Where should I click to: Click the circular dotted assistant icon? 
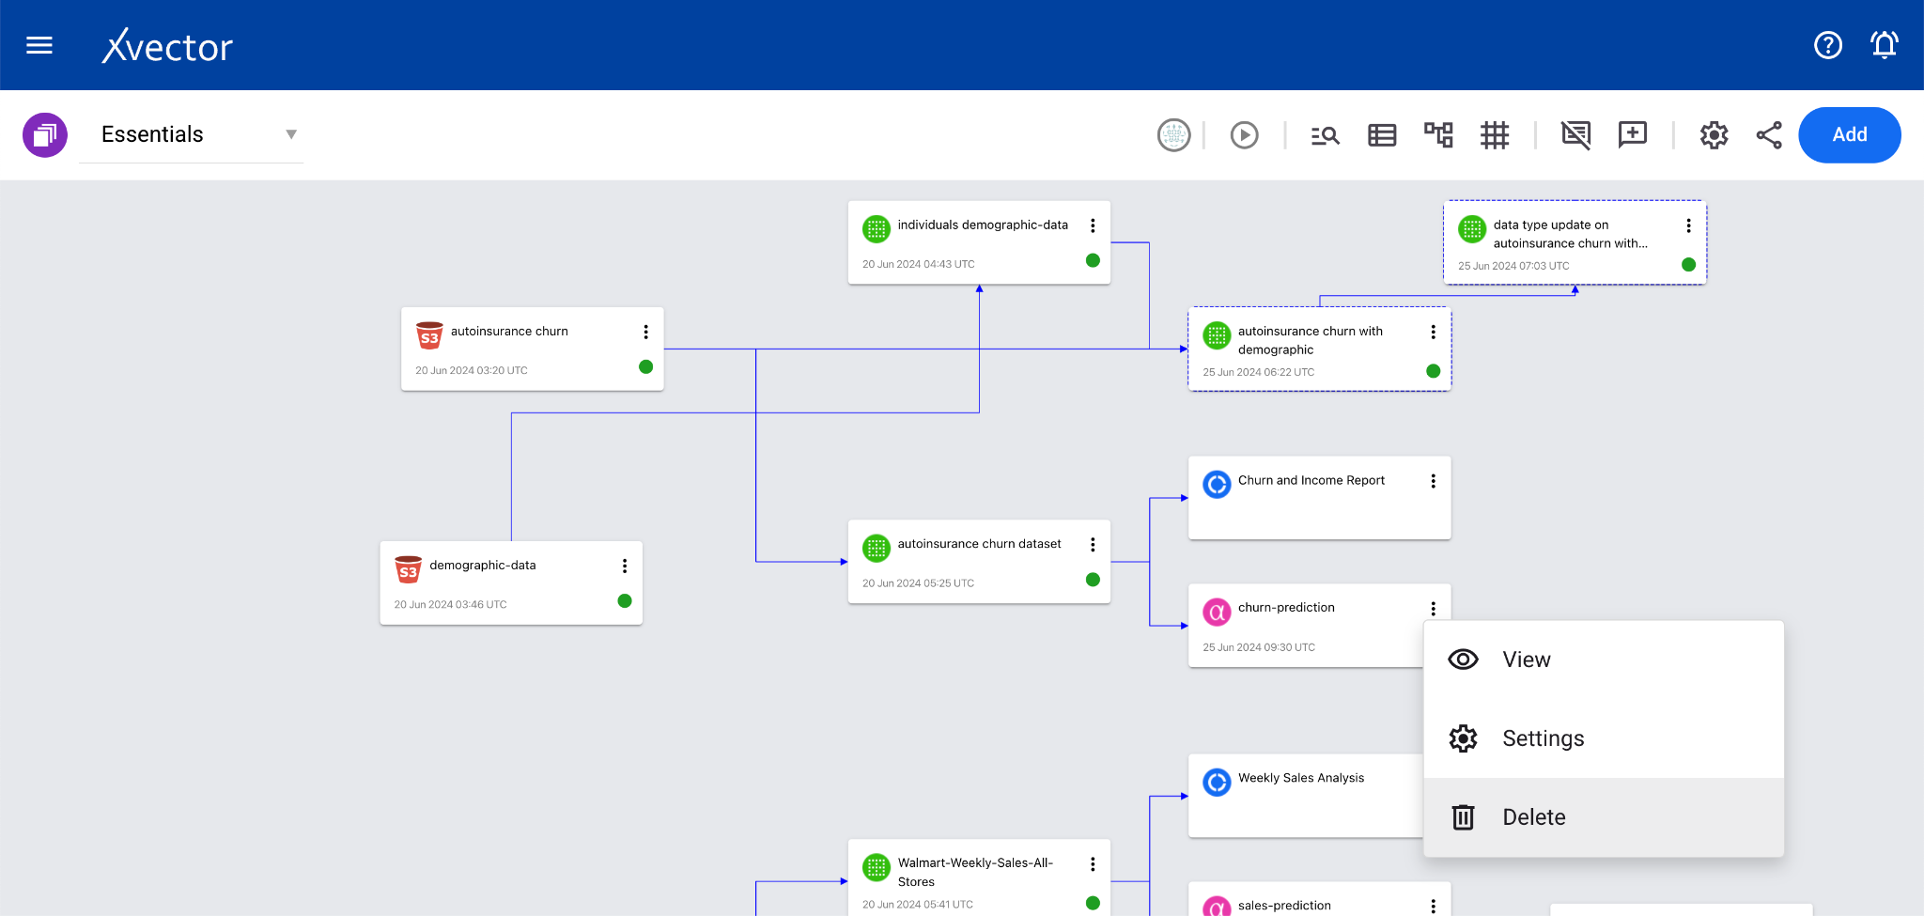tap(1174, 135)
